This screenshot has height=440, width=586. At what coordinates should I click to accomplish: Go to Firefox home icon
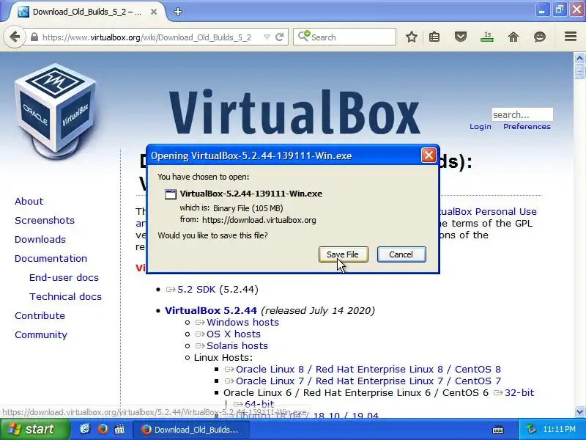[513, 37]
